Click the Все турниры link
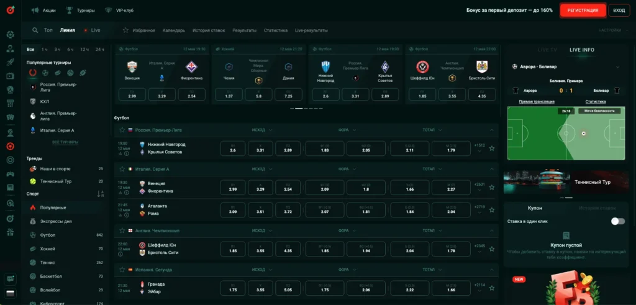Screen dimensions: 636x305 point(65,142)
